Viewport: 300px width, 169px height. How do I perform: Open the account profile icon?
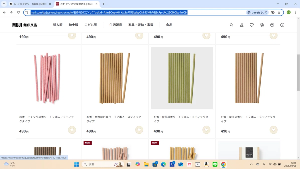242,25
